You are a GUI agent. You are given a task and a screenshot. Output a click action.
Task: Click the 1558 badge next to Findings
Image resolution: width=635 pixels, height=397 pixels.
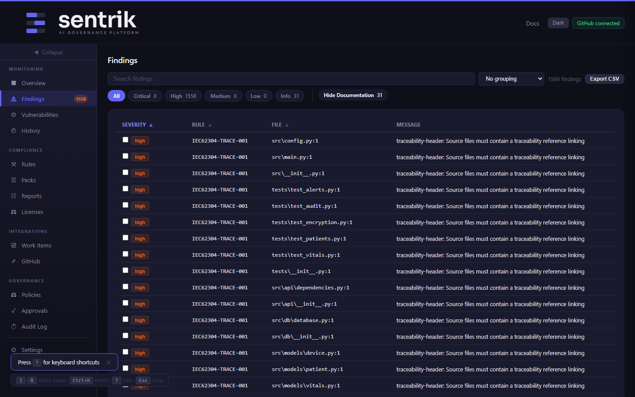coord(81,99)
